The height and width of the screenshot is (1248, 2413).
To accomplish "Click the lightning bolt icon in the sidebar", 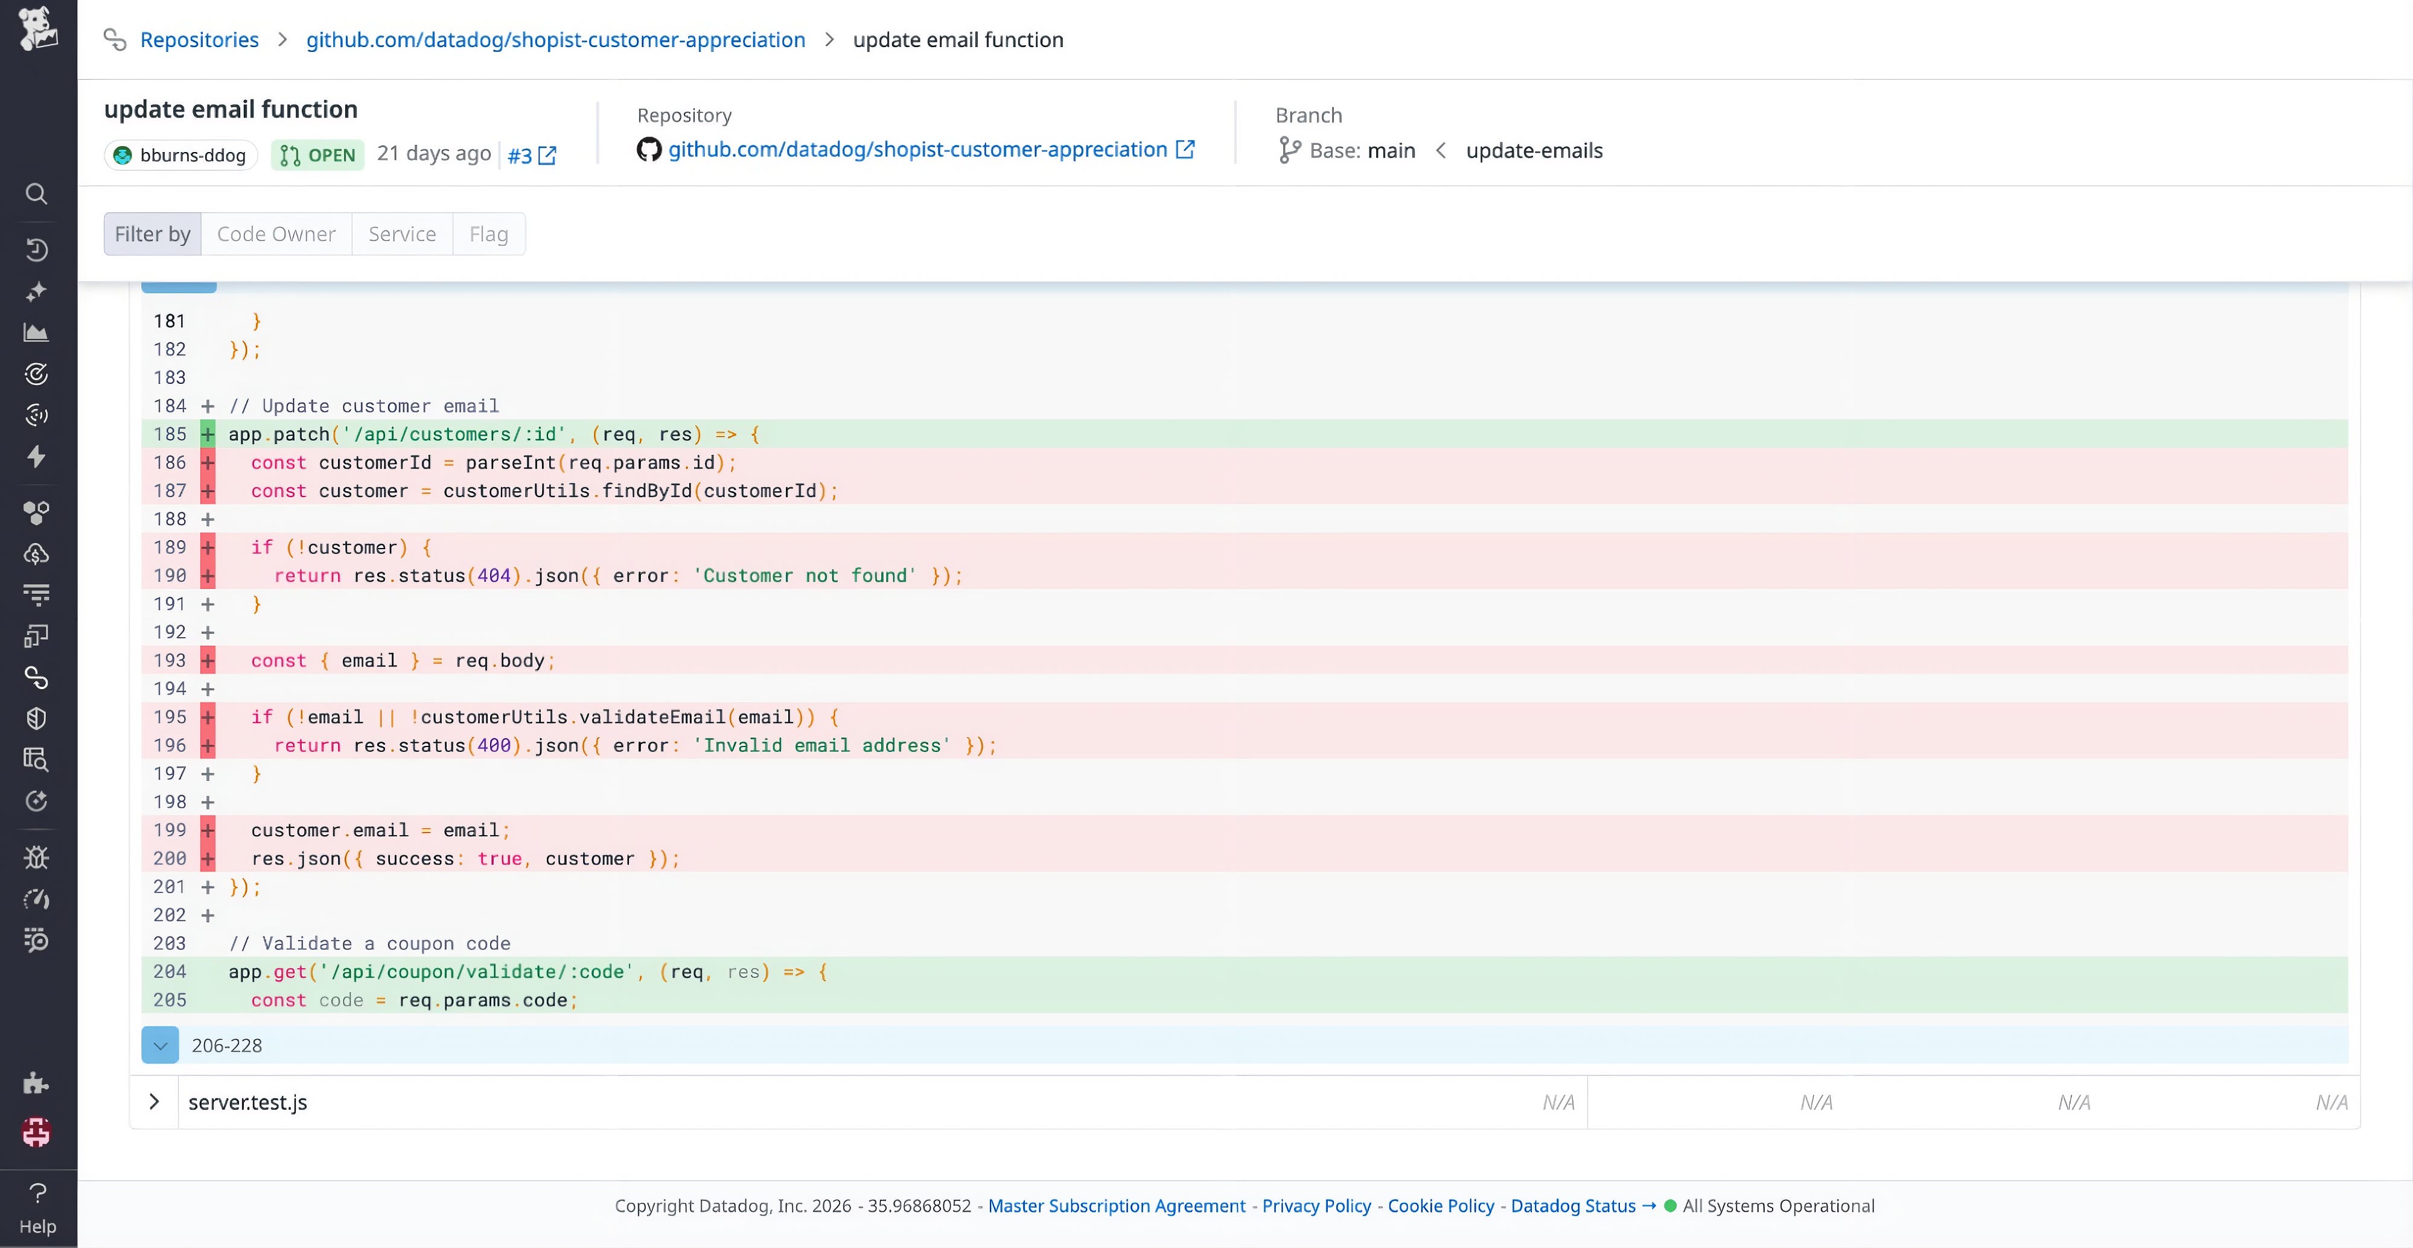I will pyautogui.click(x=37, y=457).
